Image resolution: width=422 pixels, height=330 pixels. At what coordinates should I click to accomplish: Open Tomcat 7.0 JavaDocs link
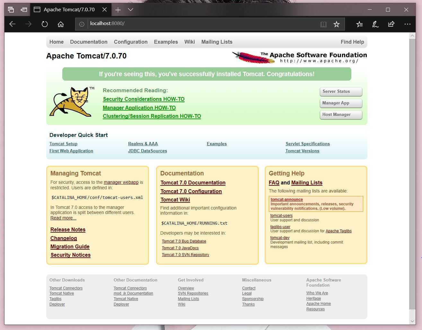click(180, 248)
